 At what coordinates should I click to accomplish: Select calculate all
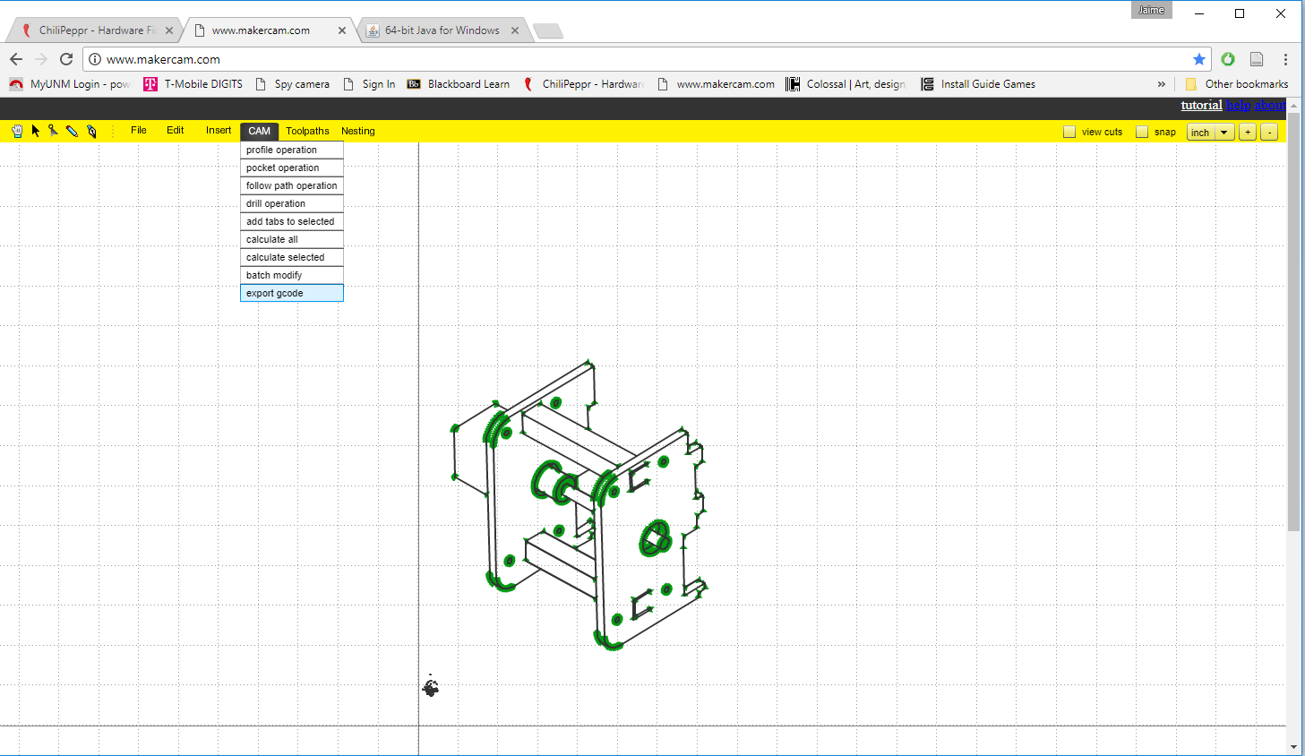pyautogui.click(x=292, y=239)
